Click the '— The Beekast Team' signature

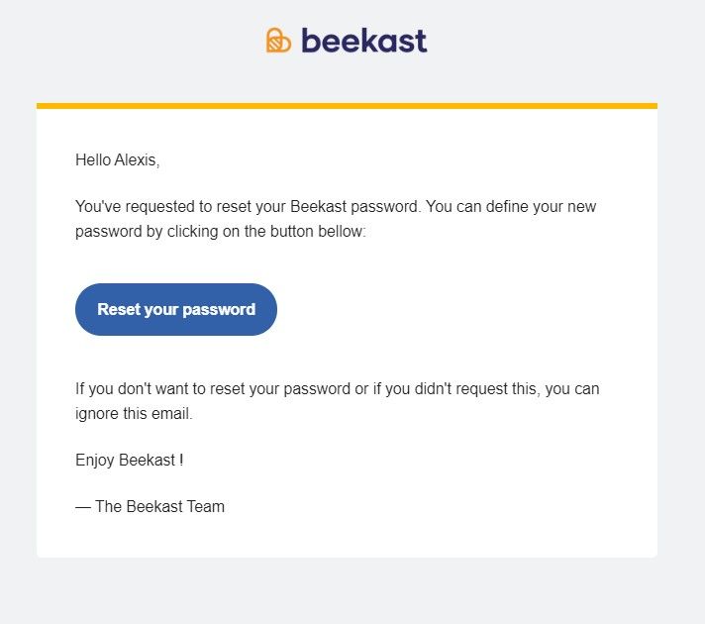pos(151,506)
